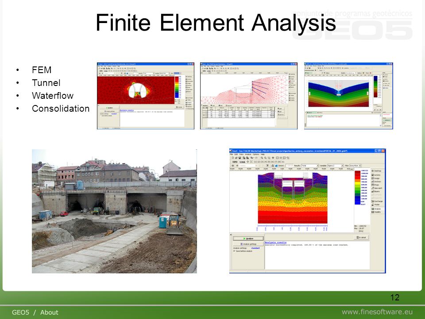Open Options menu in Geo FEM window

256,154
